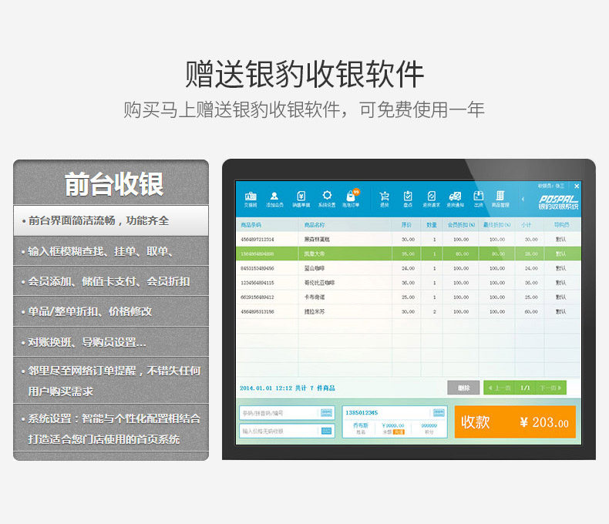Image resolution: width=609 pixels, height=524 pixels.
Task: Open the shopping bag orders icon with 99 badge
Action: click(x=351, y=198)
